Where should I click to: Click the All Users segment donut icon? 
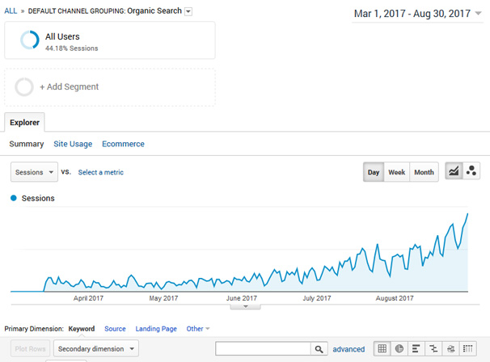(30, 40)
